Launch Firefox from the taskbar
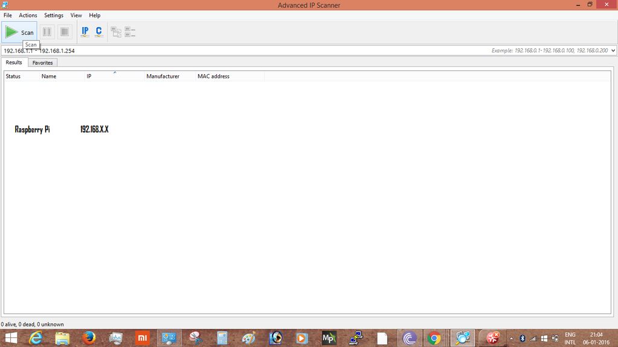 click(89, 338)
